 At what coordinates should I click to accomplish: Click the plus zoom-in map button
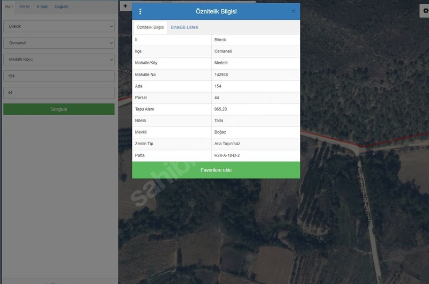coord(125,6)
